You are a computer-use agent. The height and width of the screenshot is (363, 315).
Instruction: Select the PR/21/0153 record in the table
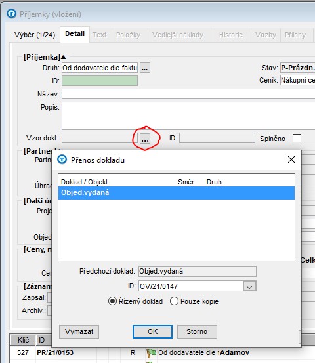[x=55, y=352]
